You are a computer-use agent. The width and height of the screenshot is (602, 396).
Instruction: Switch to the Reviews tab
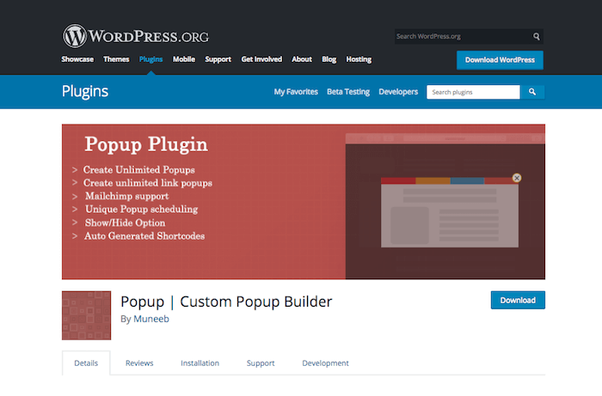tap(139, 363)
